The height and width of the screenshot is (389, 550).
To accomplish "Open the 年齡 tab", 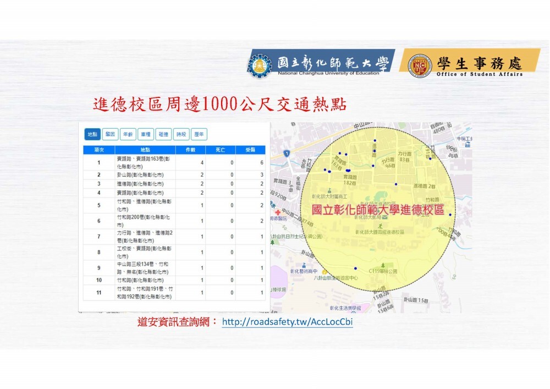I will (128, 134).
